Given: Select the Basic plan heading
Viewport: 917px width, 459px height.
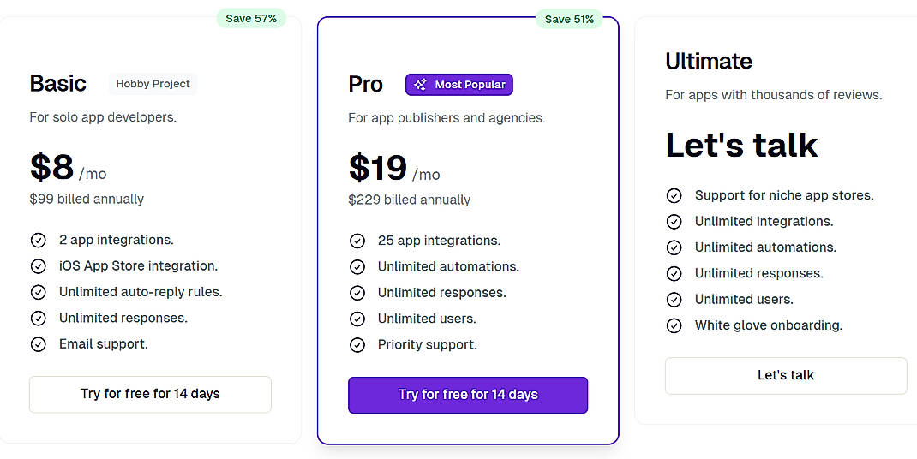Looking at the screenshot, I should pyautogui.click(x=57, y=83).
